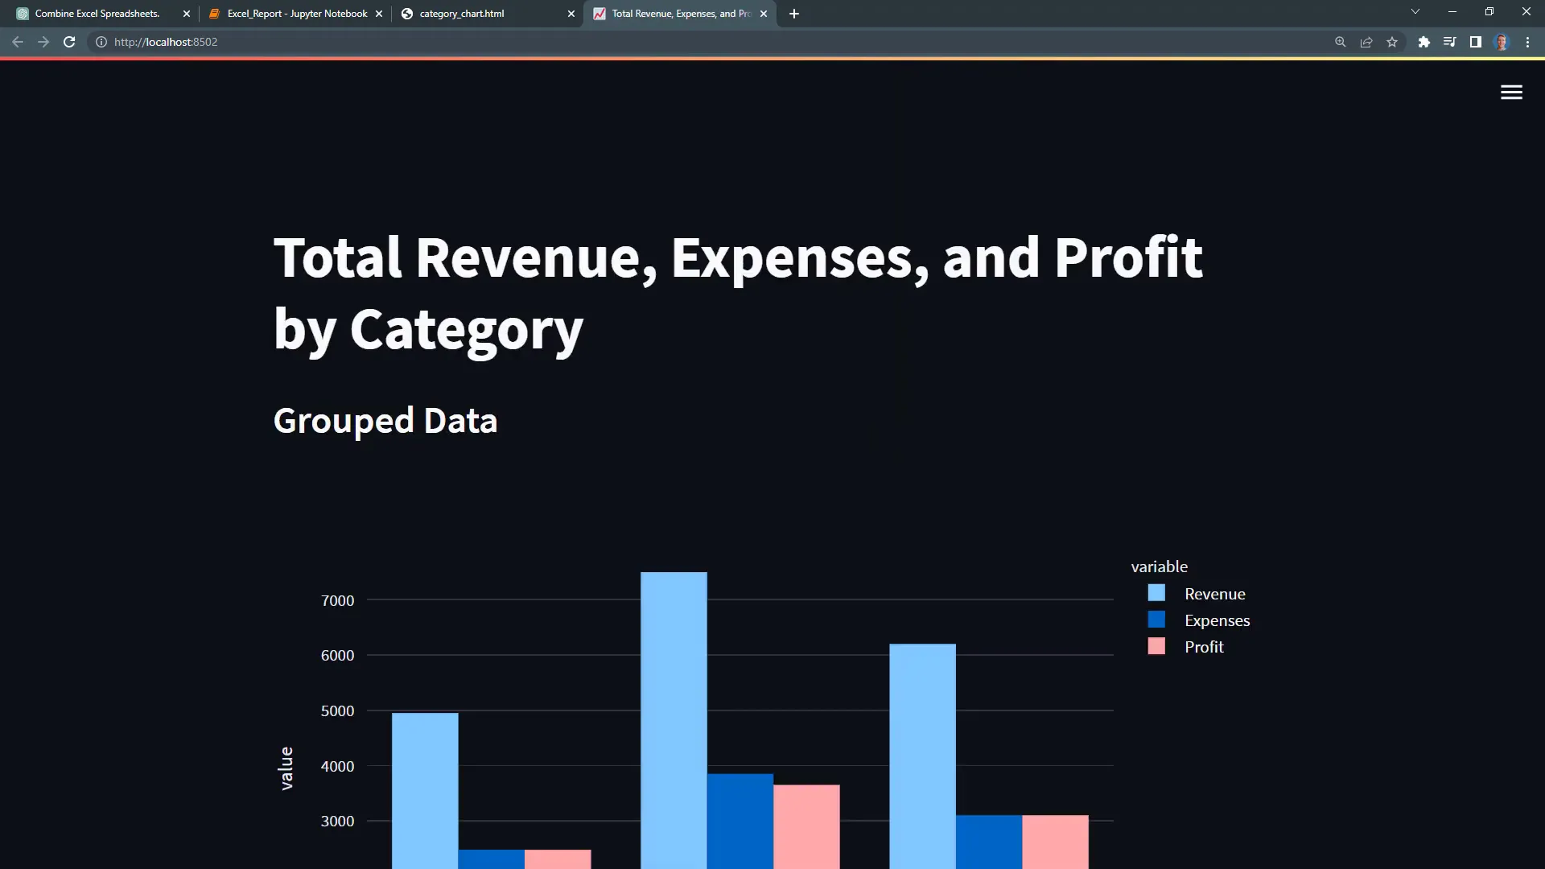Open the tab search chevron
The height and width of the screenshot is (869, 1545).
(1415, 11)
